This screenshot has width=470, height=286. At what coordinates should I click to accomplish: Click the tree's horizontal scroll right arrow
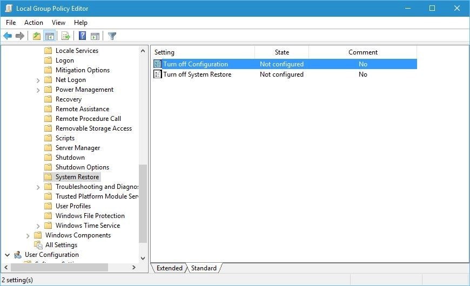click(134, 268)
